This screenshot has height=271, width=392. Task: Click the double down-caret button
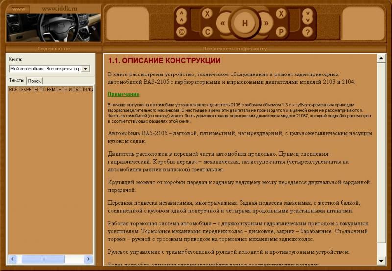point(307,16)
